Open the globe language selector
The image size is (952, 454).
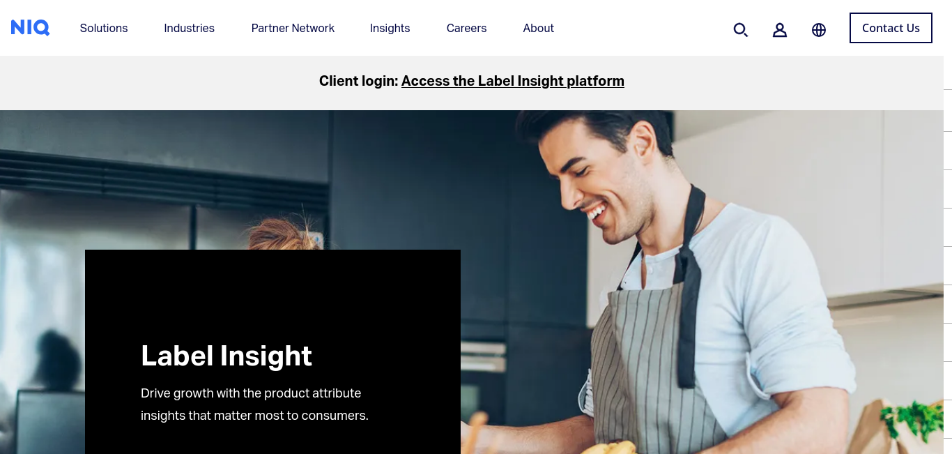click(819, 29)
